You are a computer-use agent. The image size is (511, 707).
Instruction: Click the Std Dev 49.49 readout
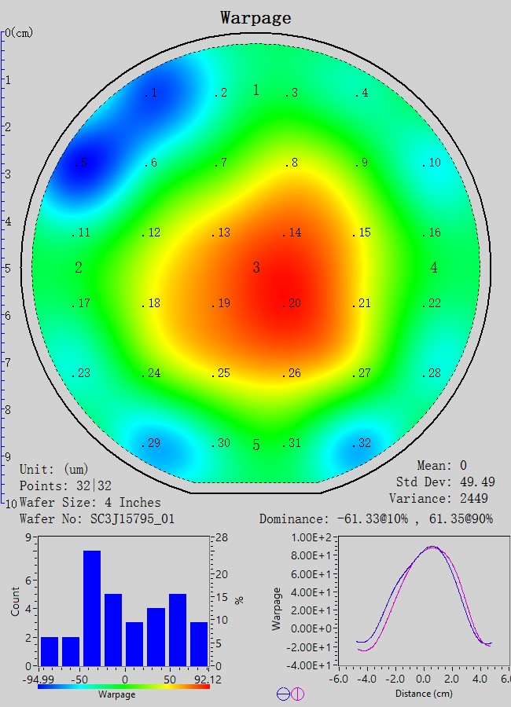441,482
